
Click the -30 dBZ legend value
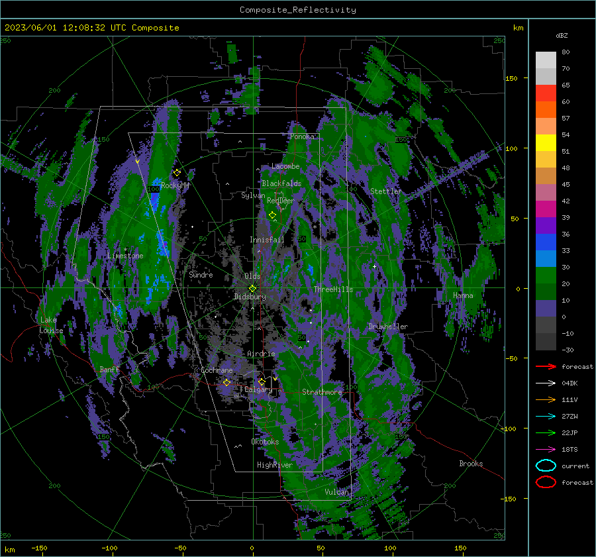[568, 350]
